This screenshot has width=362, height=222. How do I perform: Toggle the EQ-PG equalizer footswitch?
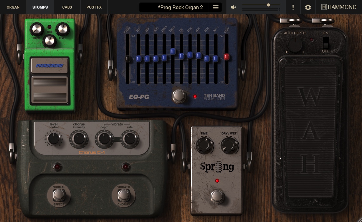click(x=179, y=96)
